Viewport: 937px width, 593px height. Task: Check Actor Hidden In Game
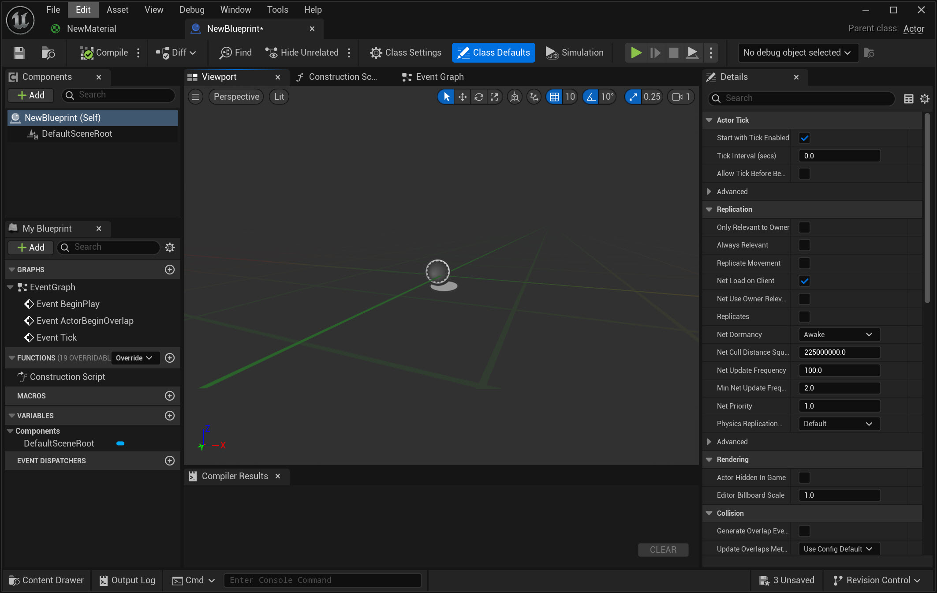804,477
